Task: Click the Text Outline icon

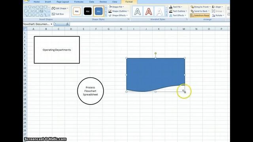Action: (171, 11)
